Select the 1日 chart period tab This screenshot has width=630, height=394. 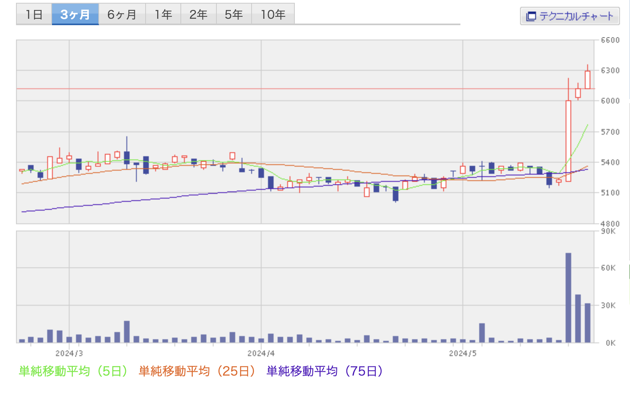pos(34,14)
